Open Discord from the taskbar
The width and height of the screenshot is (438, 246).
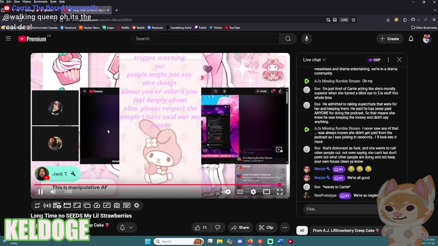pos(240,242)
